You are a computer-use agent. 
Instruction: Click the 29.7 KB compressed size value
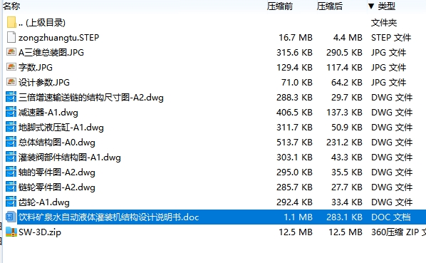tap(347, 97)
